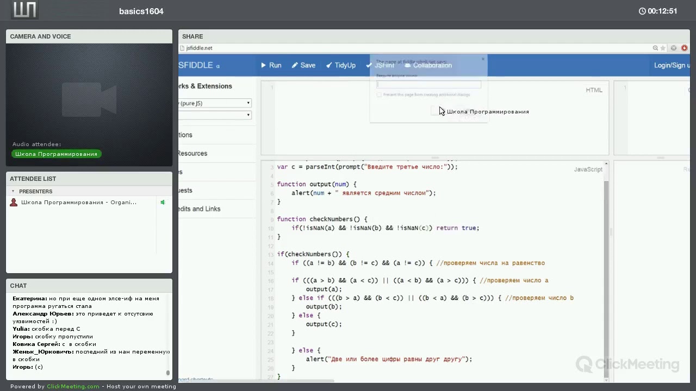This screenshot has height=391, width=696.
Task: Open the Login/Sign up link
Action: (672, 65)
